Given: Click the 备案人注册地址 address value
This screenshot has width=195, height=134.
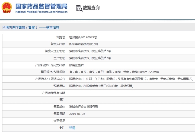Looking at the screenshot, I should point(90,51).
